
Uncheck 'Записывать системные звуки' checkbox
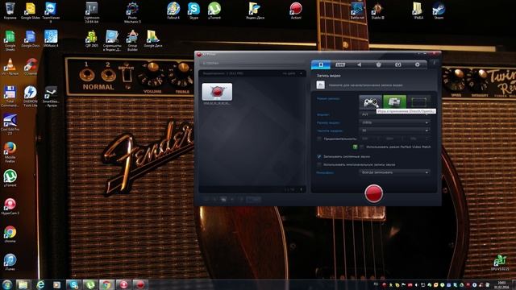point(319,156)
